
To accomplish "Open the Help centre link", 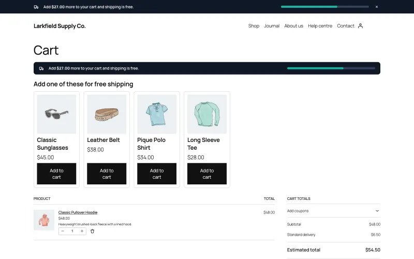I will coord(320,26).
